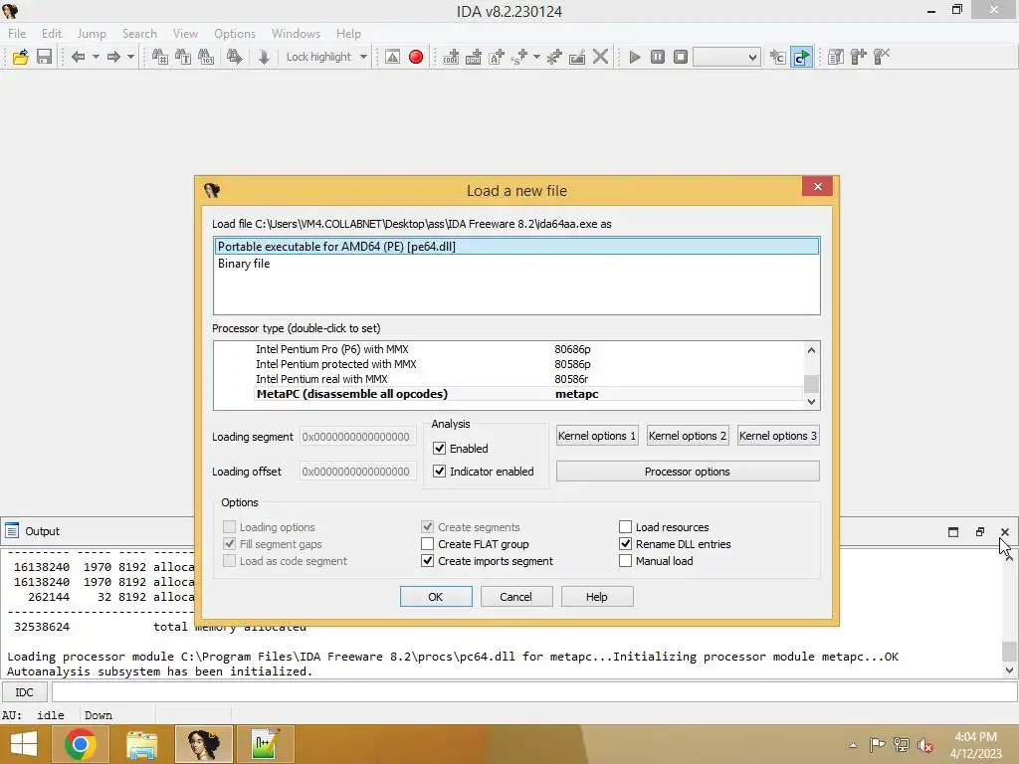Screen dimensions: 1019x764
Task: Select Portable executable for AMD64 loader
Action: [516, 247]
